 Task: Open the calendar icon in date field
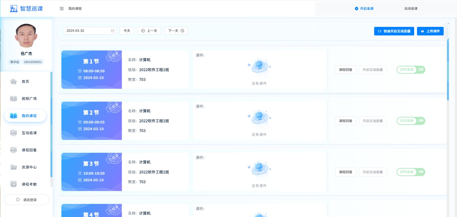tap(113, 31)
